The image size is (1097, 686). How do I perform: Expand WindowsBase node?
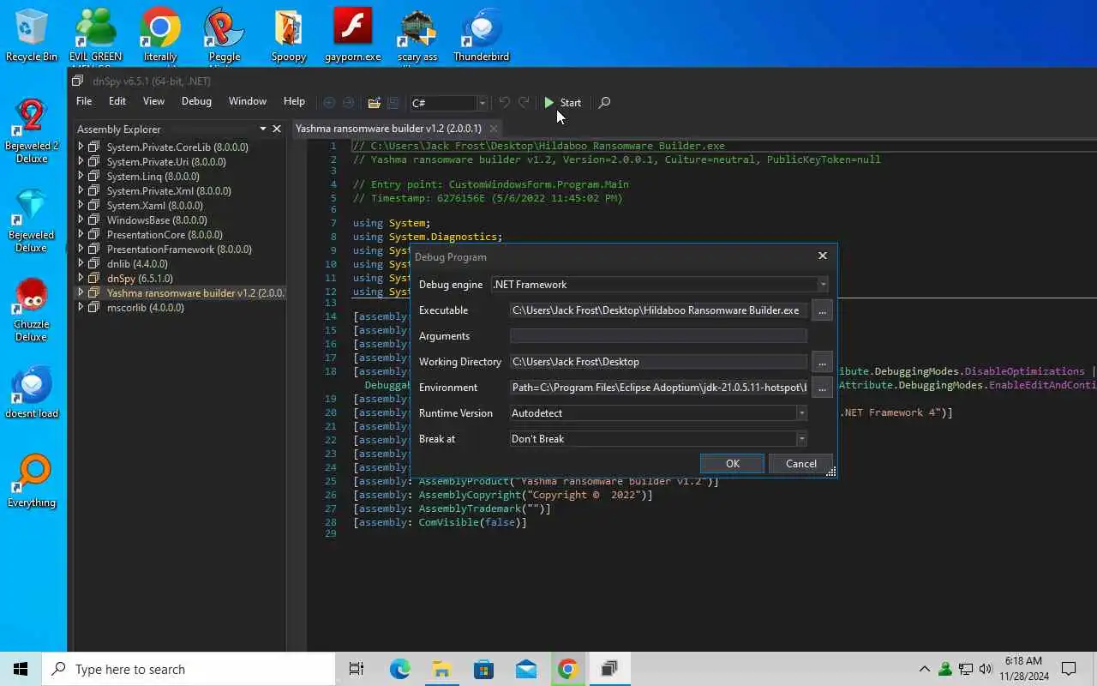point(81,220)
